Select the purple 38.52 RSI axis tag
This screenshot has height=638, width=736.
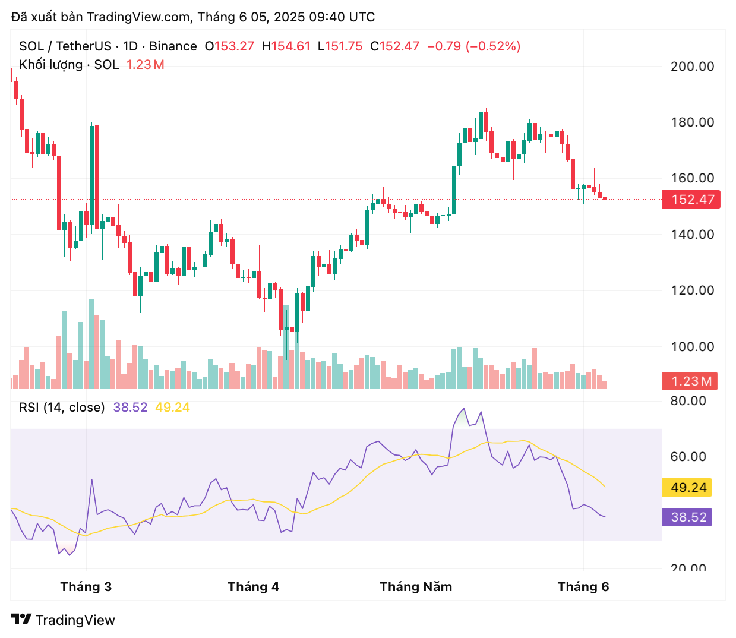coord(688,517)
